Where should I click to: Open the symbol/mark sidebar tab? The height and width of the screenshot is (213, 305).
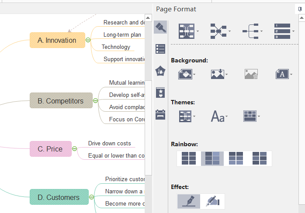(x=160, y=70)
